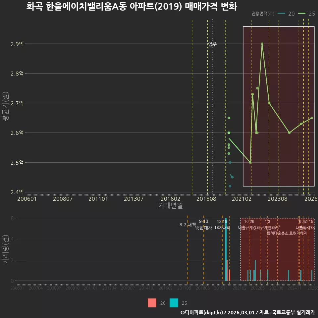This screenshot has height=318, width=318.
Task: Select the 전용면적(㎡) legend title
Action: [x=263, y=13]
